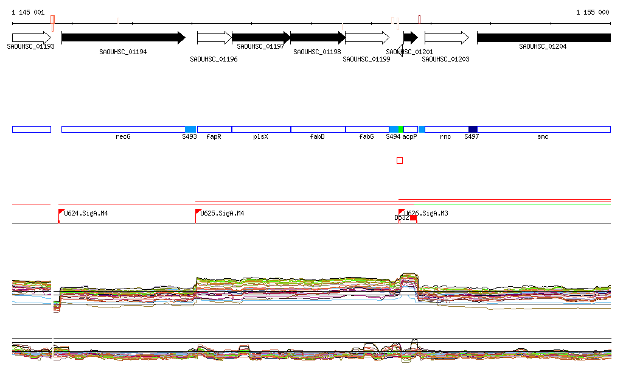This screenshot has height=372, width=623.
Task: Select the SAOUHSC_01196 white gene arrow
Action: (214, 38)
